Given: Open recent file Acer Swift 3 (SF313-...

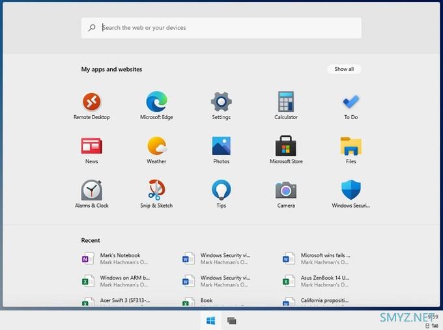Looking at the screenshot, I should pos(116,301).
